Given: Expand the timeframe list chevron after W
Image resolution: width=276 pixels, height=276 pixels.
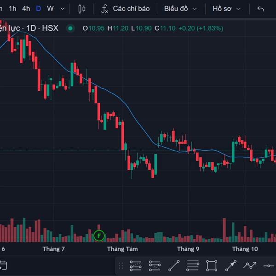Looking at the screenshot, I should coord(63,9).
